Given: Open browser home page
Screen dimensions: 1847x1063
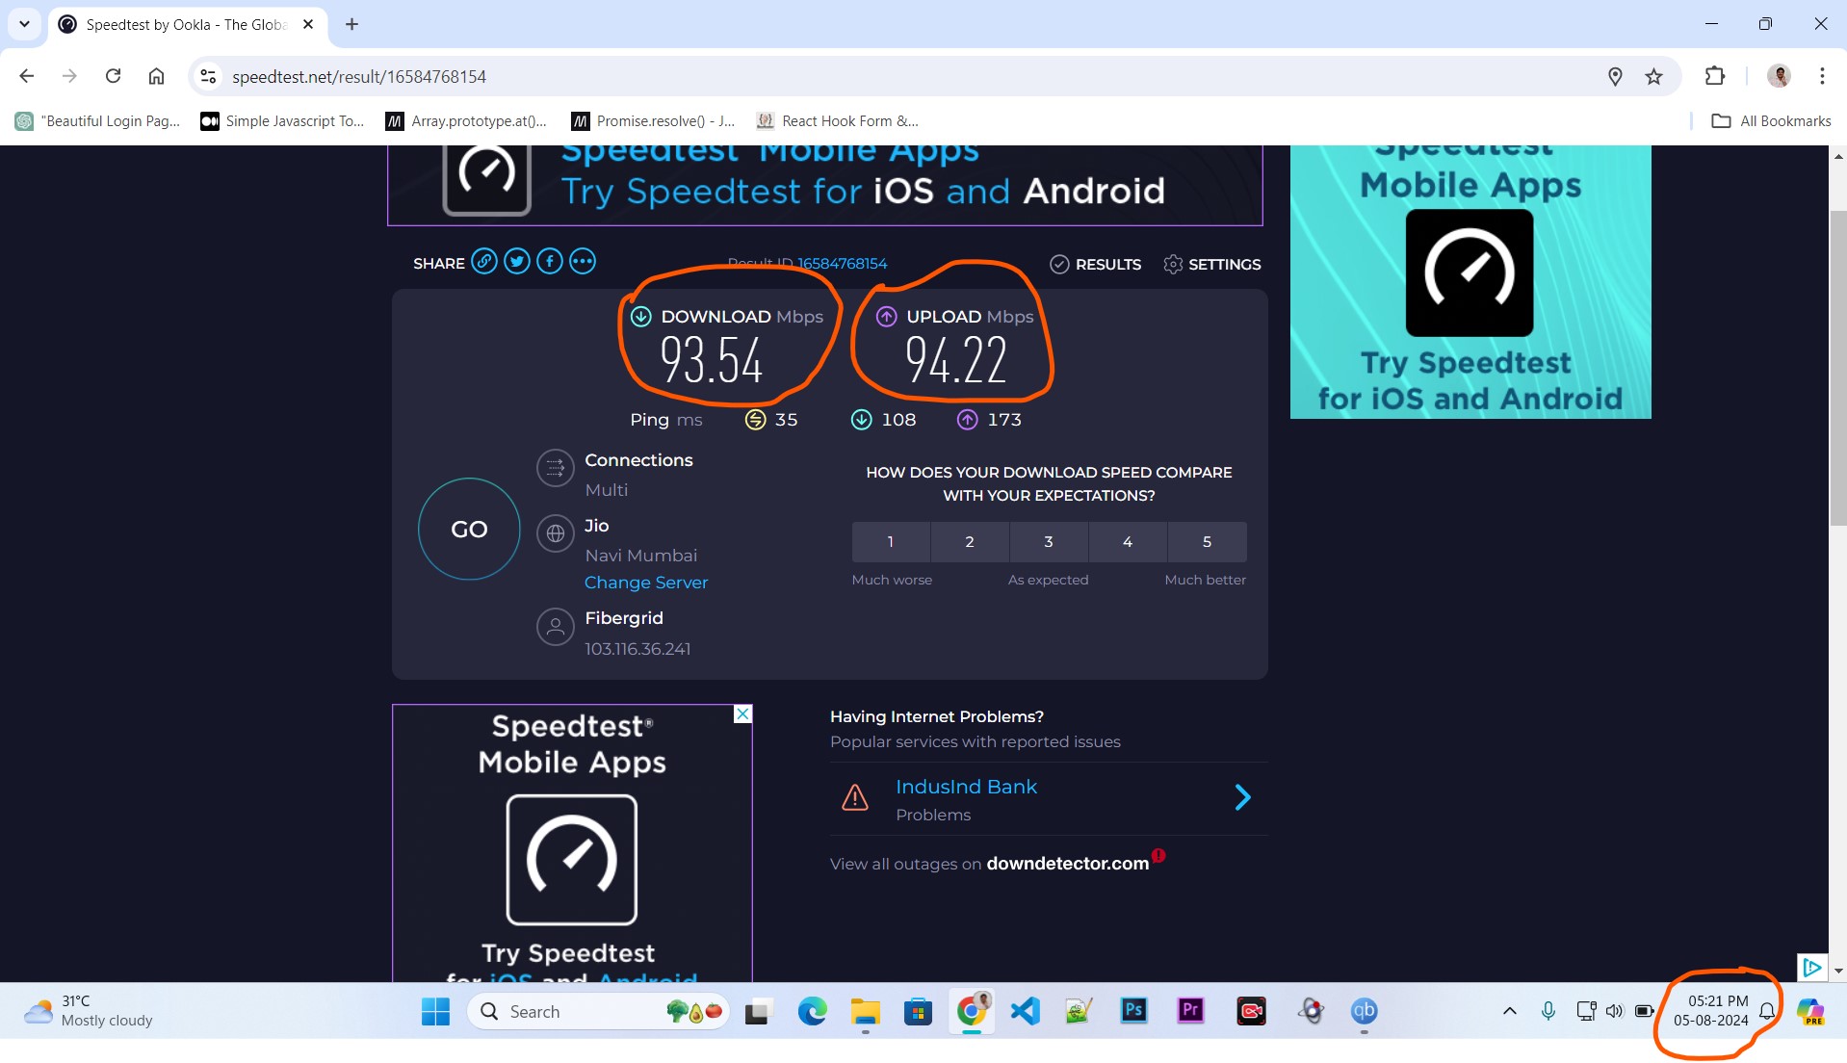Looking at the screenshot, I should click(156, 76).
